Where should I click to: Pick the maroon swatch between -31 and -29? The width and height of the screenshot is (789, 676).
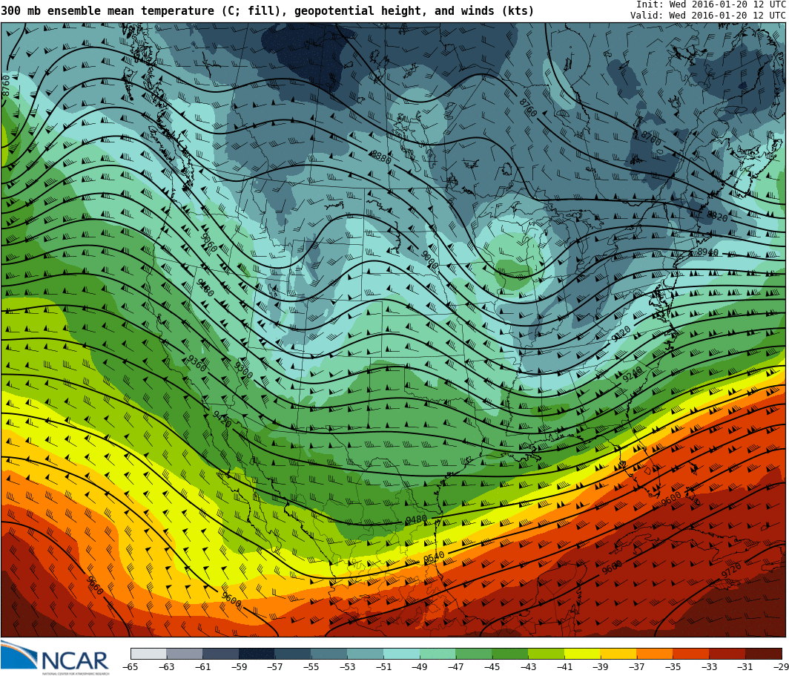click(763, 654)
